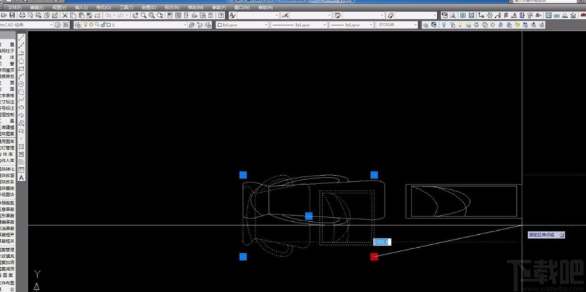Select the Table tool icon
The image size is (586, 292).
(x=22, y=170)
